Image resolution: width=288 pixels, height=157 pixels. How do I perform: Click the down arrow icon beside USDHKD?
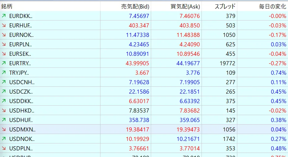pos(4,110)
